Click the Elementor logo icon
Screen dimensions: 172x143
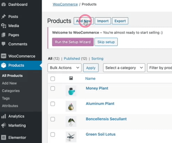pyautogui.click(x=4, y=138)
